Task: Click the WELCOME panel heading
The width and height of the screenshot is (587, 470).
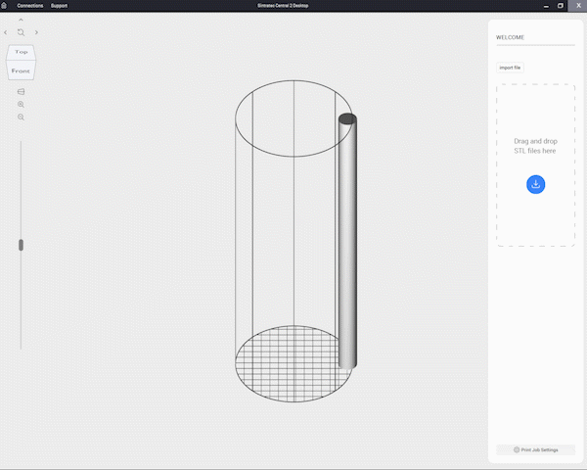Action: [510, 37]
